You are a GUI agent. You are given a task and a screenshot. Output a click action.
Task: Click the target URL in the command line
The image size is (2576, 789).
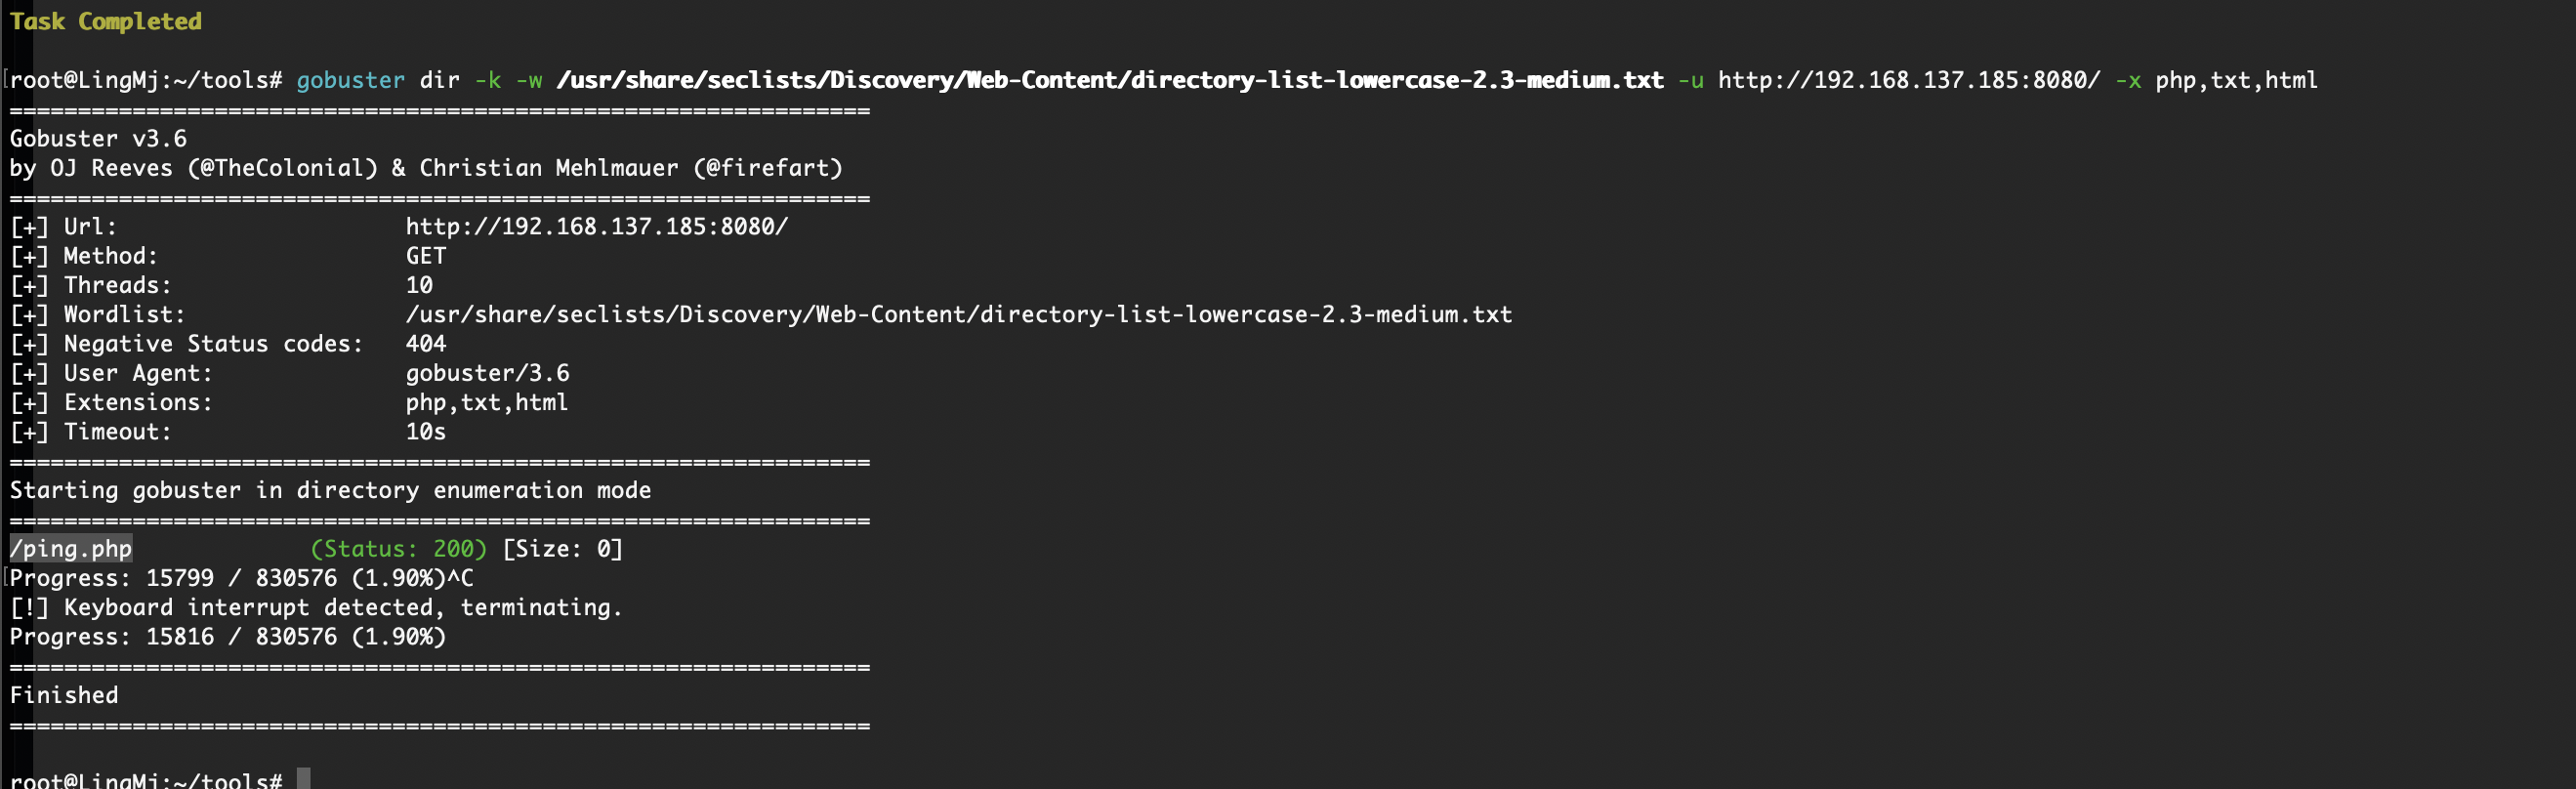(x=1909, y=80)
